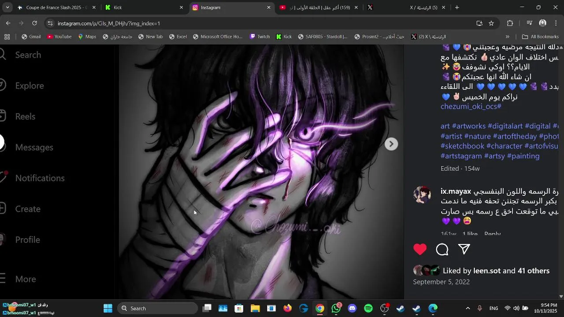Go back to the previous page
This screenshot has height=317, width=564.
pos(8,23)
